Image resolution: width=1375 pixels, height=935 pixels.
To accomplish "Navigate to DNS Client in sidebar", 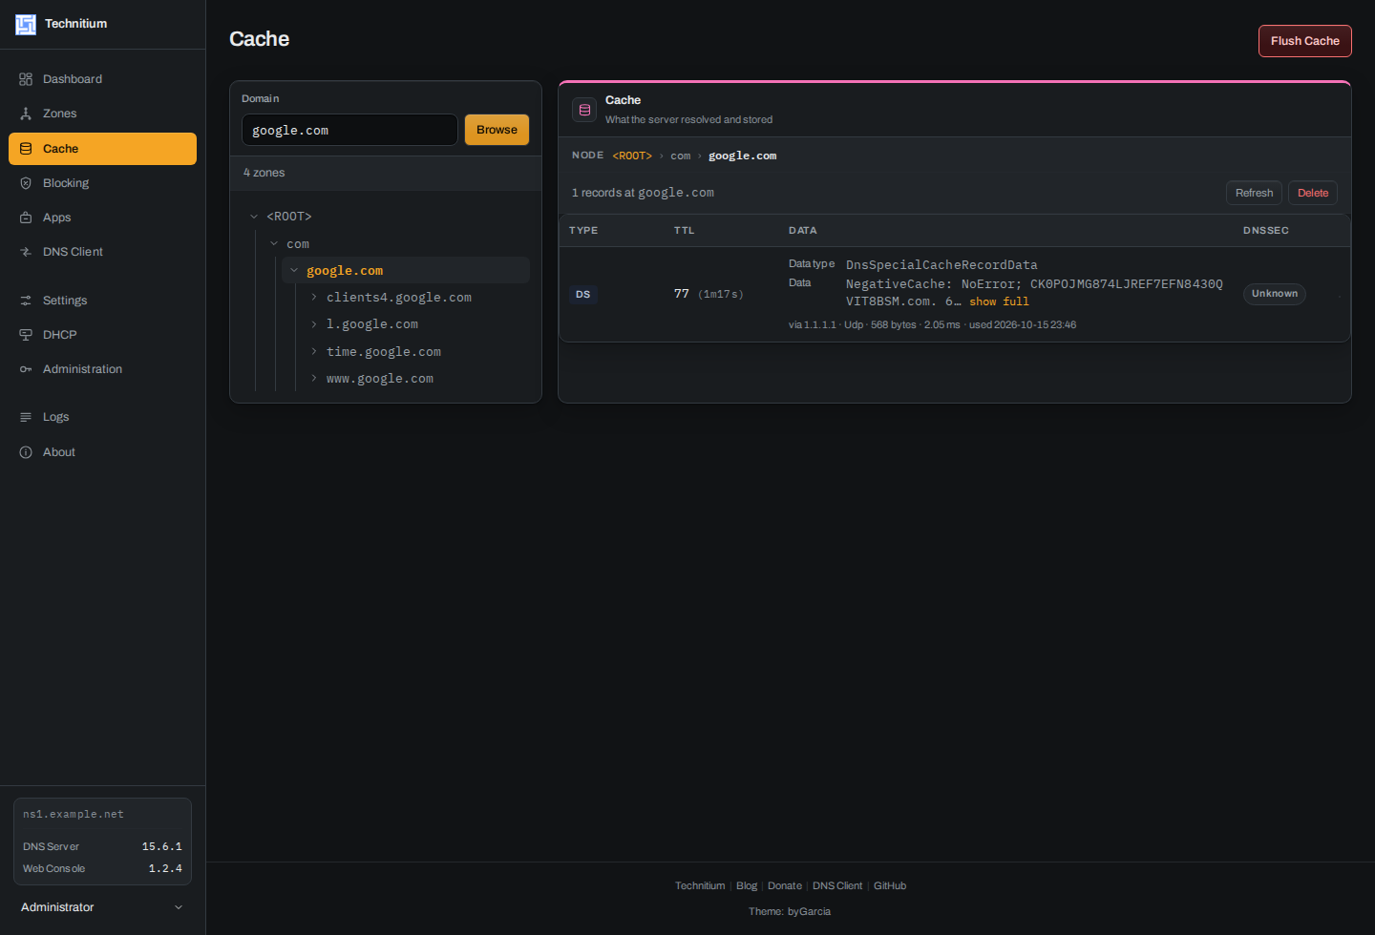I will [102, 252].
